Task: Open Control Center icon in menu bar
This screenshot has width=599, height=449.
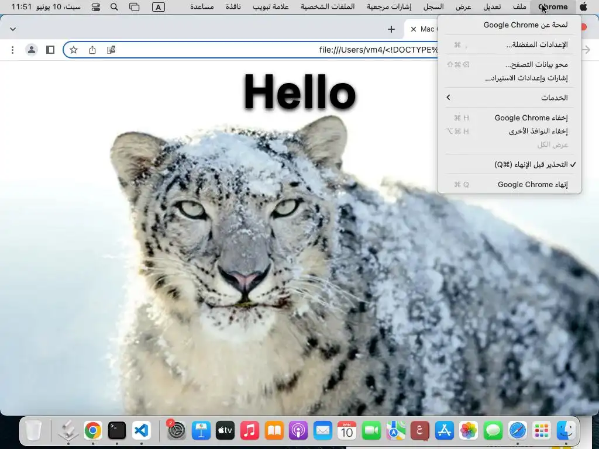Action: click(x=95, y=7)
